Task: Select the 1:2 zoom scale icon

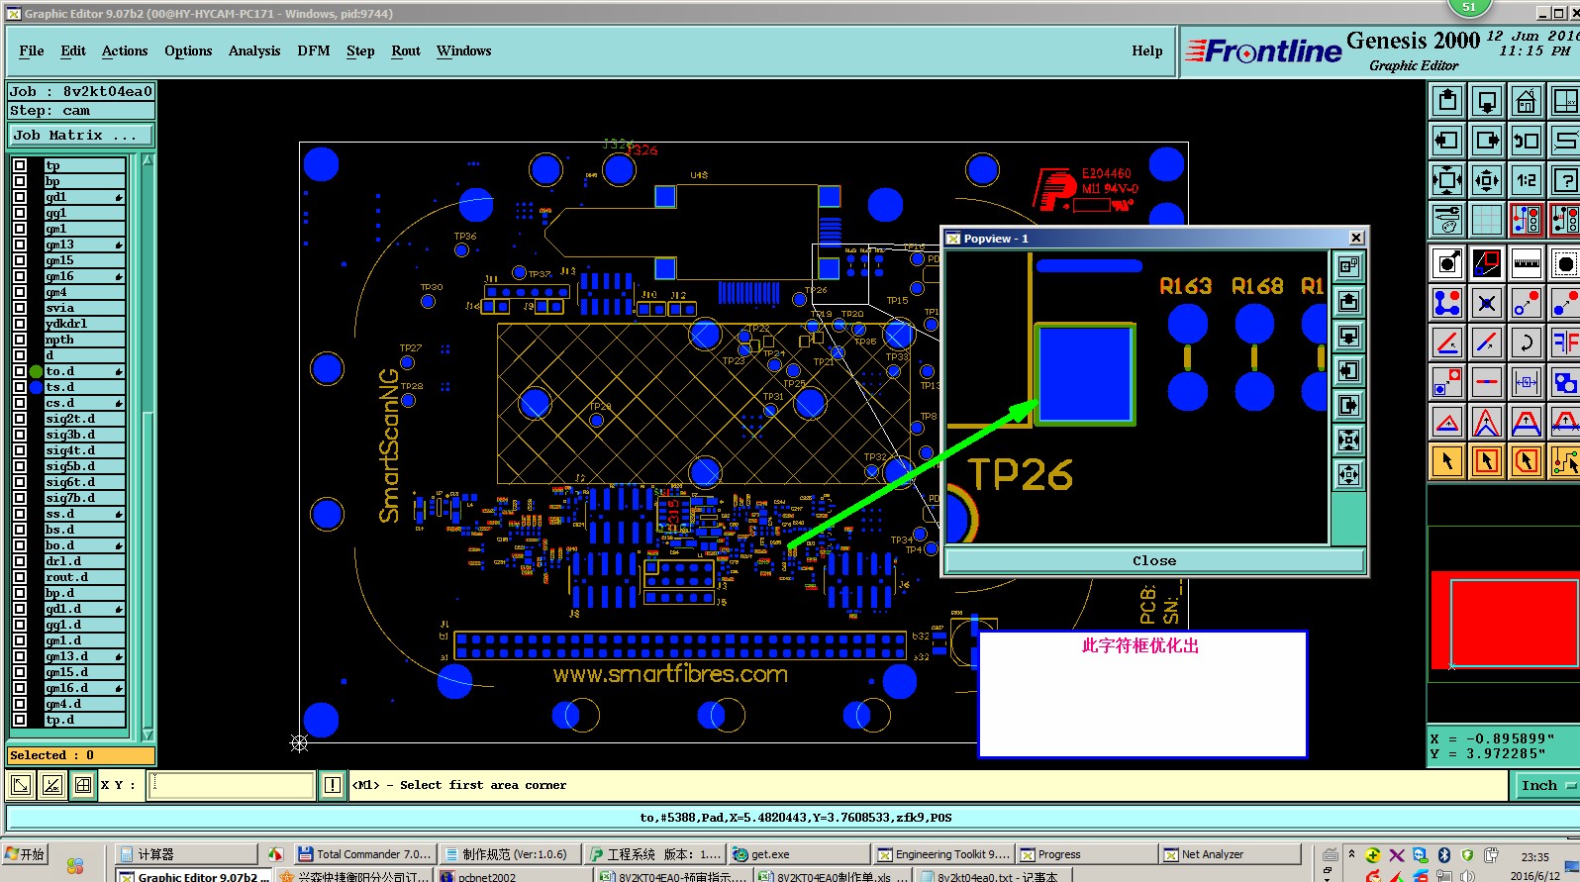Action: [x=1526, y=180]
